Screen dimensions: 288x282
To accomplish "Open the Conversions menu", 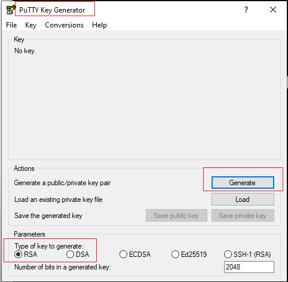I will click(x=64, y=25).
